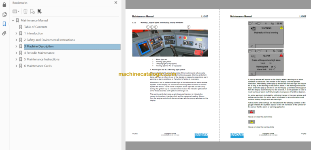Viewport: 311px width, 150px height.
Task: Click 'Maintenance Manual' header on right page
Action: pos(241,17)
